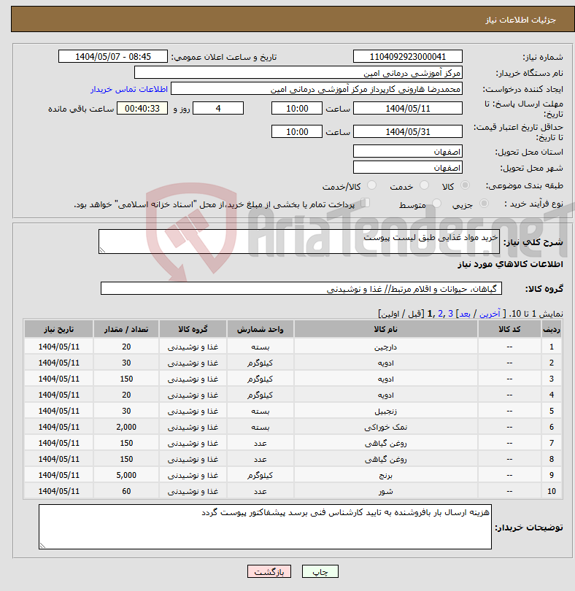The height and width of the screenshot is (591, 575).
Task: Click the need date in row 10
Action: 59,491
